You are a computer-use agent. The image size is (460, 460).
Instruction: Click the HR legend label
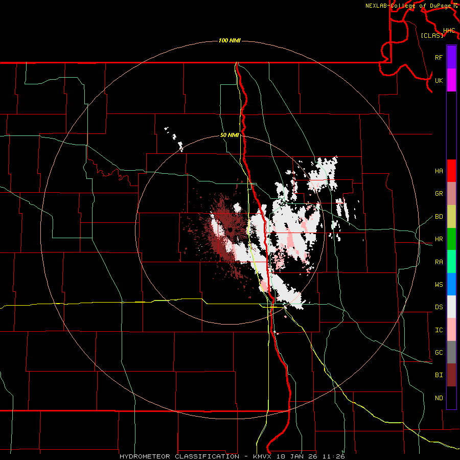pos(439,239)
